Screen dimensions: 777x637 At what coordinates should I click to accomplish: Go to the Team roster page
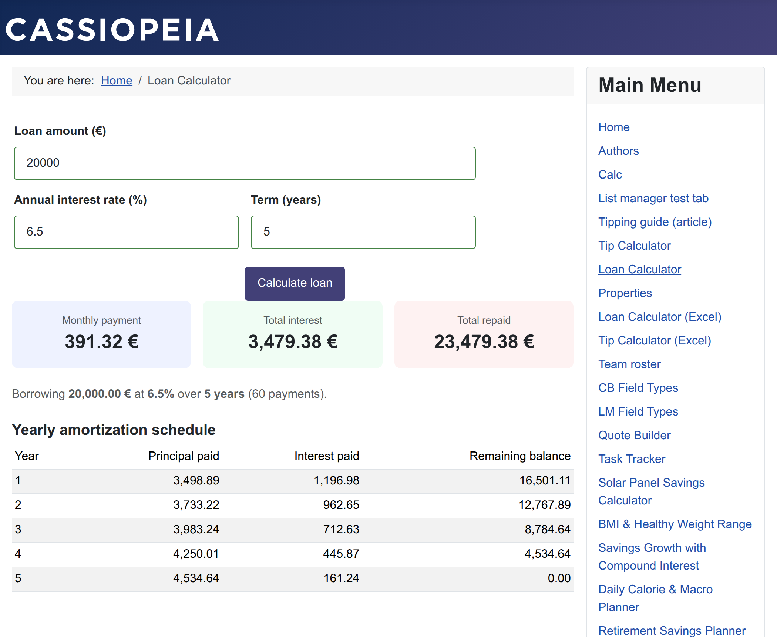(629, 364)
